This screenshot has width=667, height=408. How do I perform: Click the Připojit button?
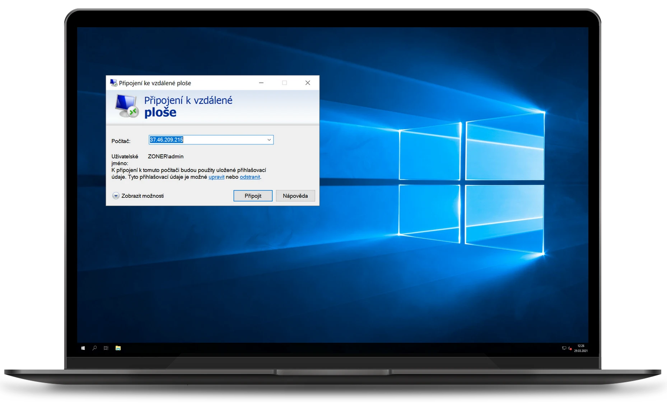(x=253, y=196)
